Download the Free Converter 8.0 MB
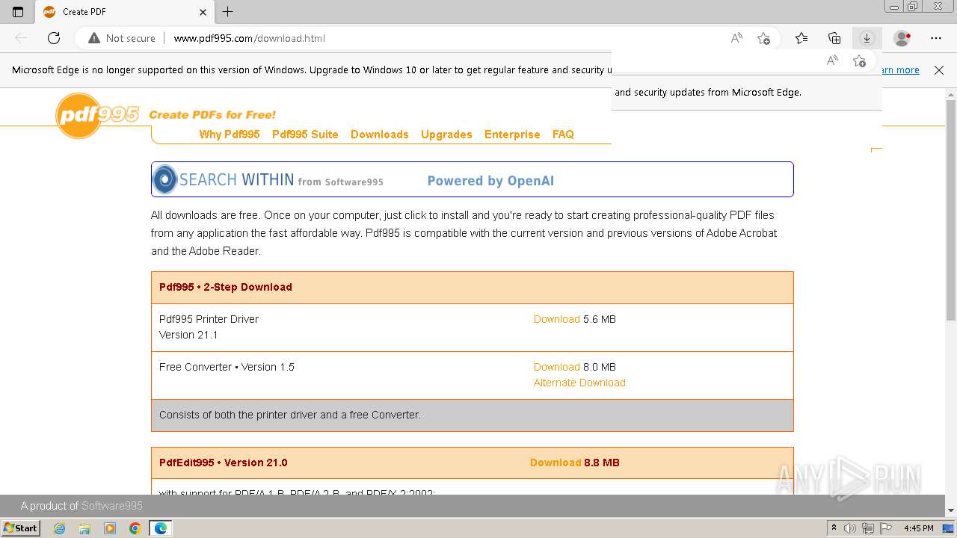This screenshot has width=957, height=538. 557,367
